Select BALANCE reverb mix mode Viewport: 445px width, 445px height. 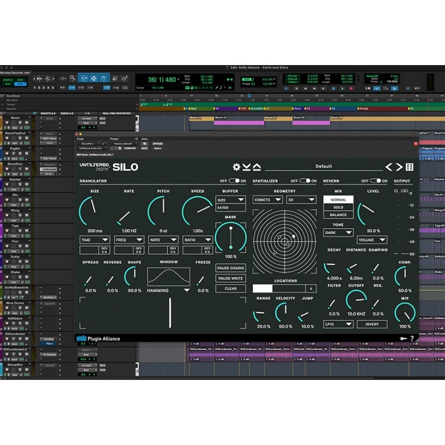click(x=338, y=215)
